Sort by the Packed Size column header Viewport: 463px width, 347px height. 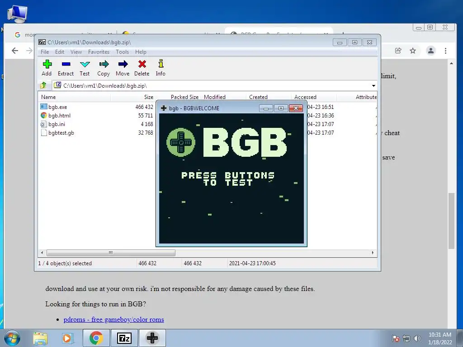[x=178, y=97]
